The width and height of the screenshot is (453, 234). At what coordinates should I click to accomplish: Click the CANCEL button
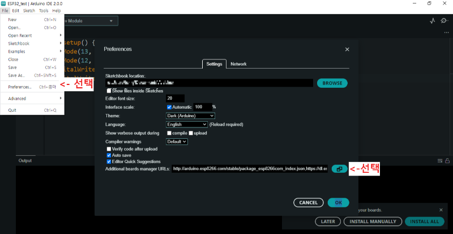(308, 203)
